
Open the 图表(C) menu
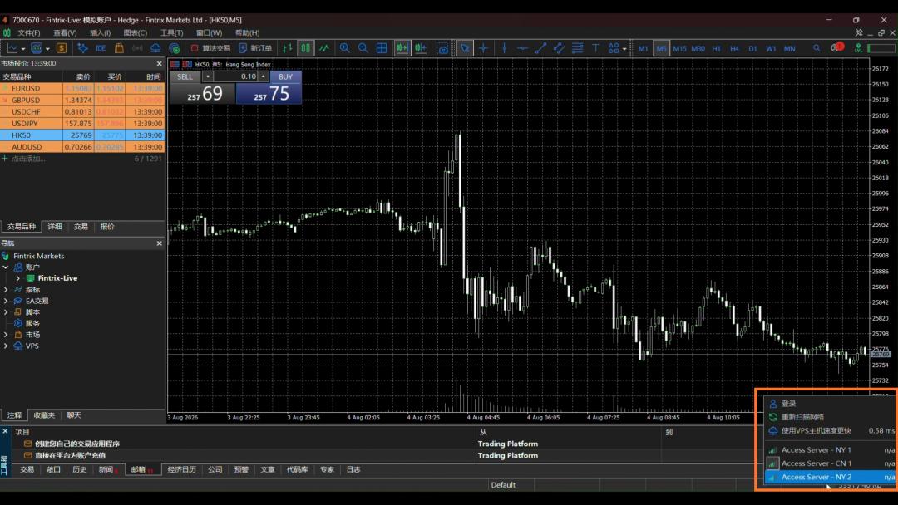tap(136, 33)
